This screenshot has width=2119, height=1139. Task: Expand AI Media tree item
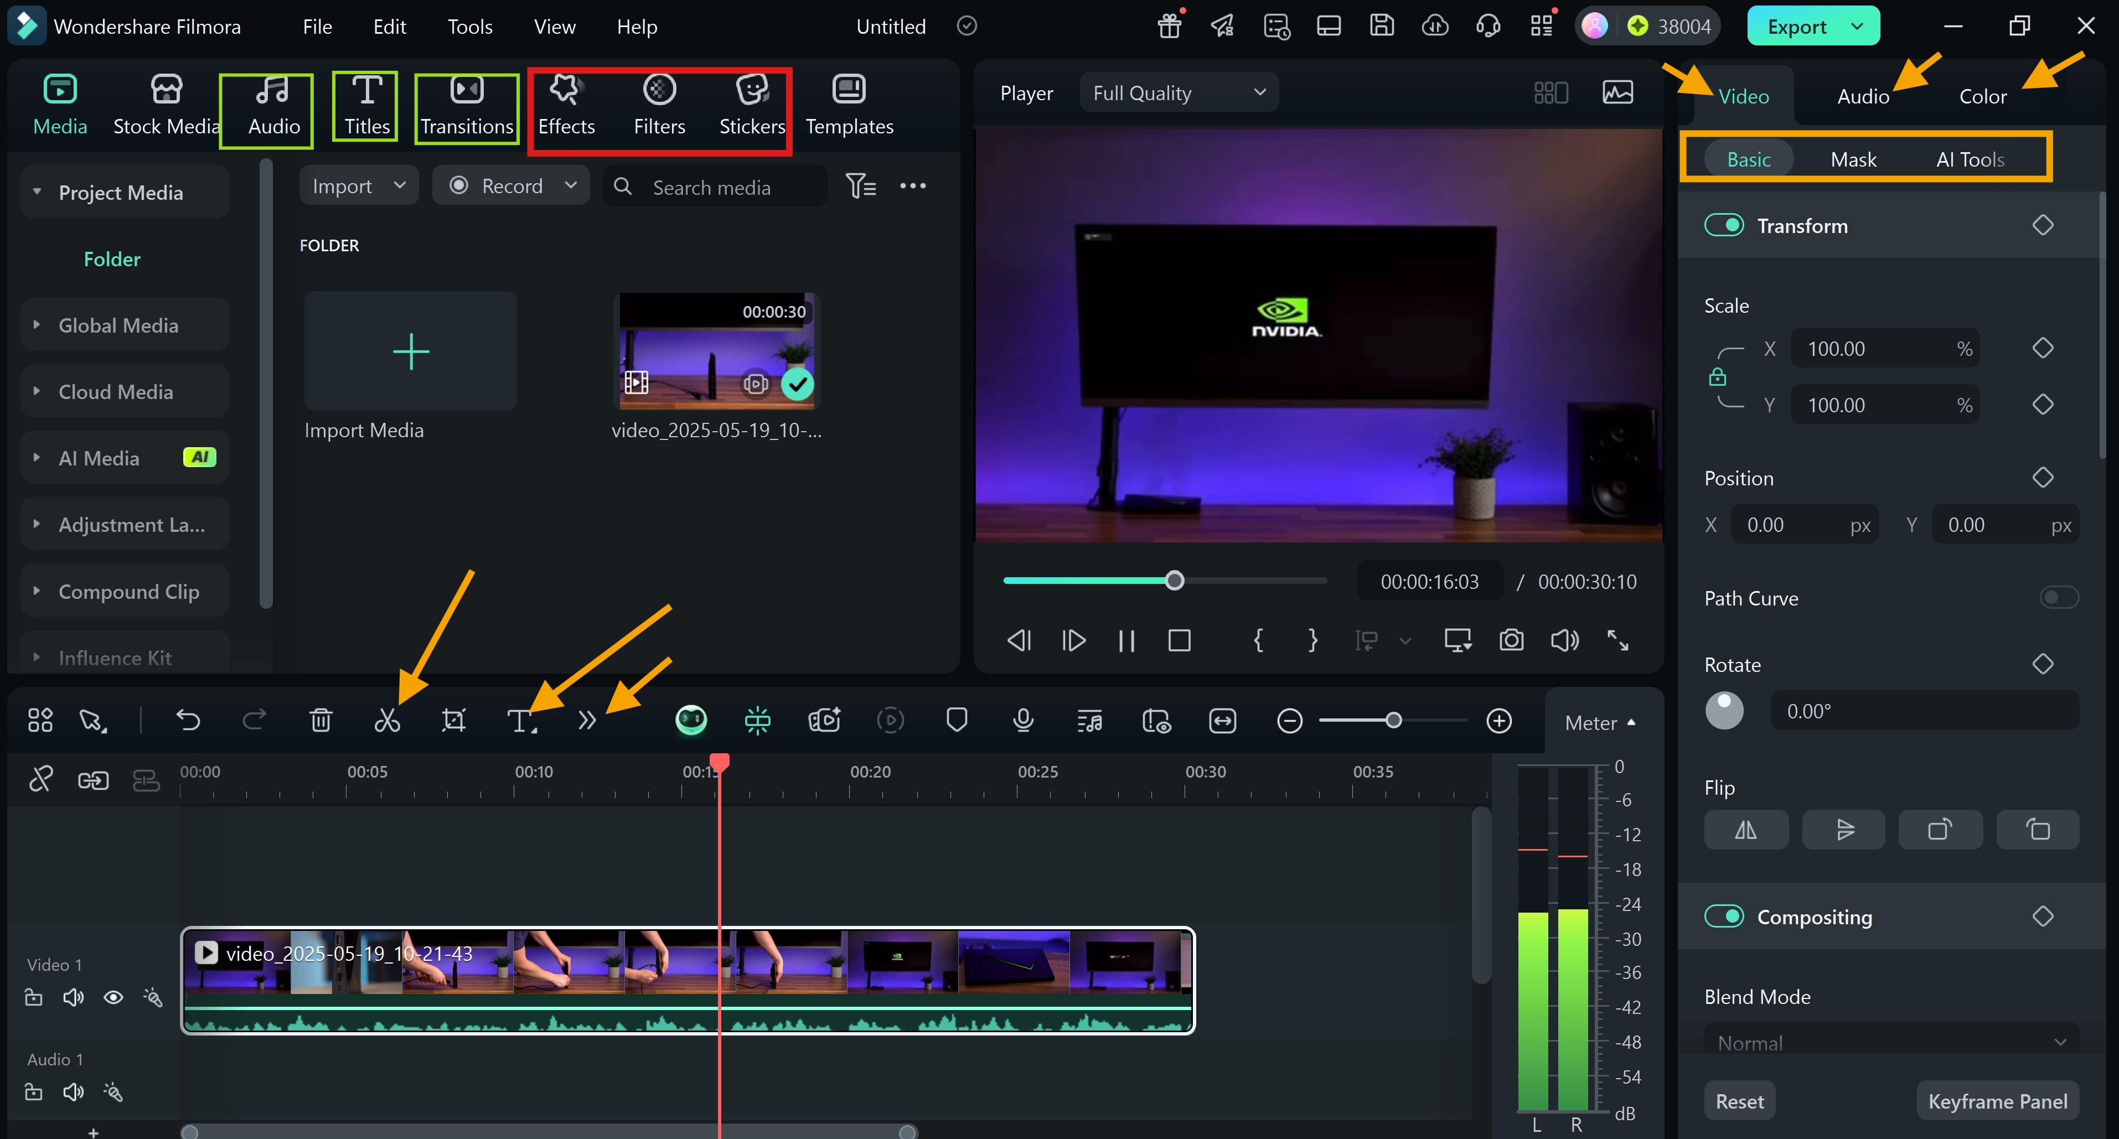(36, 458)
